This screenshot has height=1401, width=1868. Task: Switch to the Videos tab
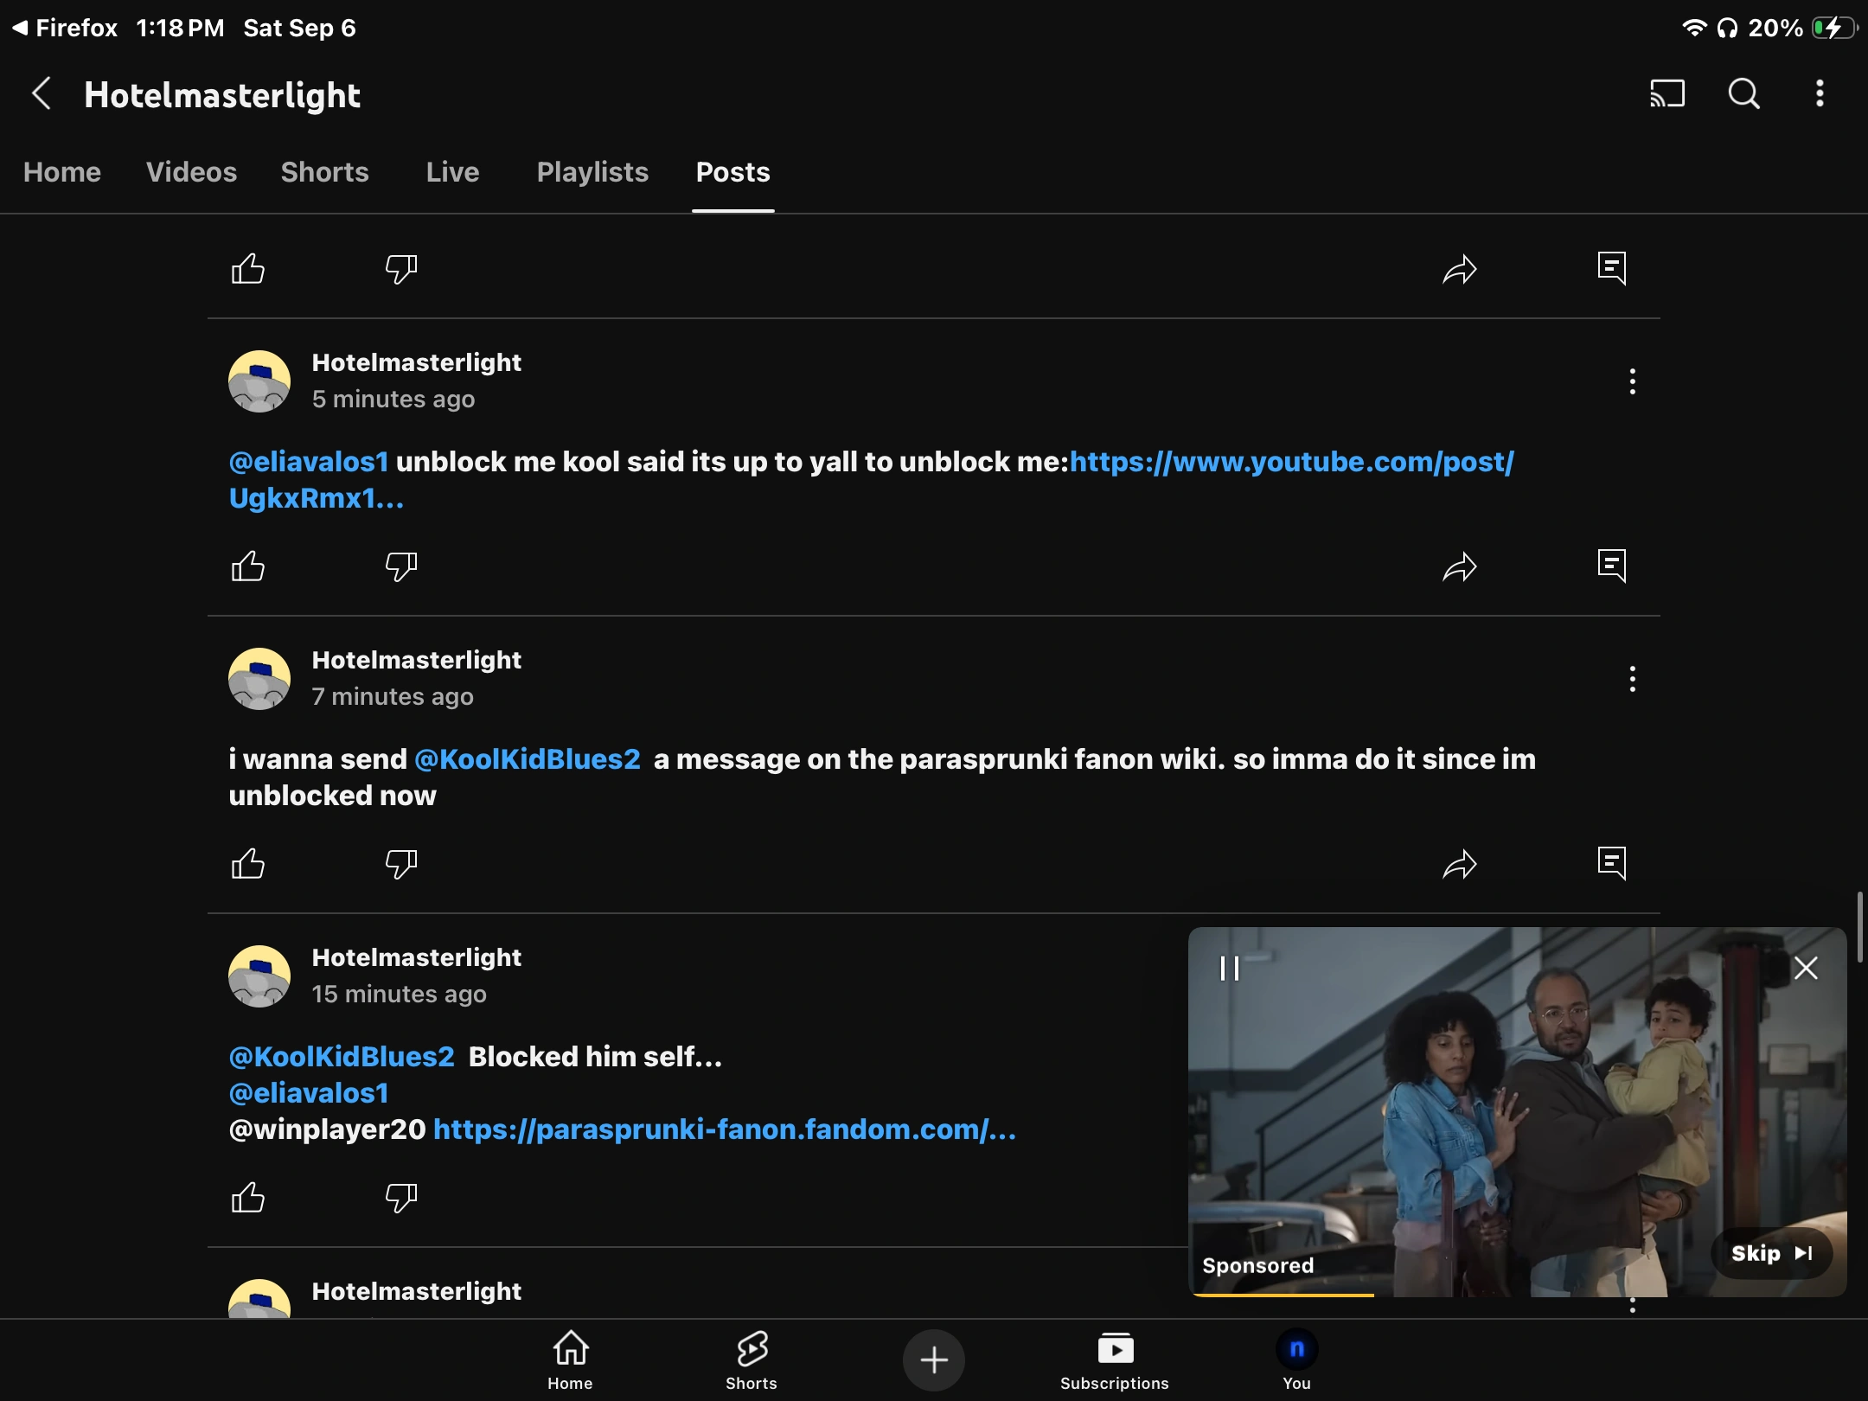(x=191, y=172)
